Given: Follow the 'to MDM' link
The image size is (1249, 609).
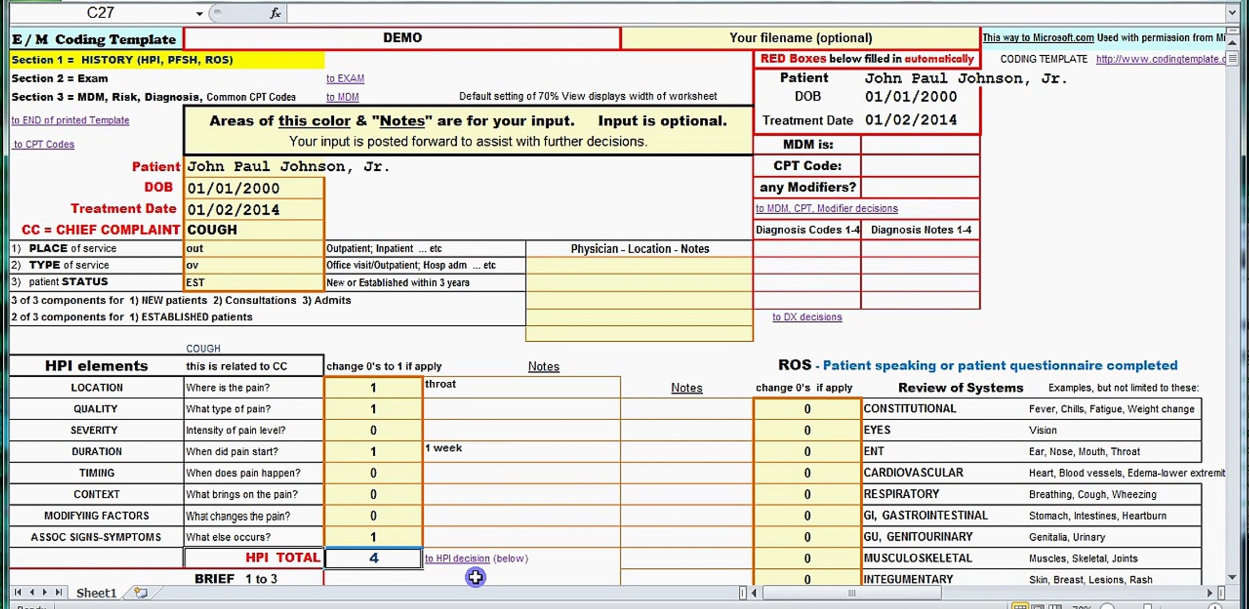Looking at the screenshot, I should pos(342,97).
